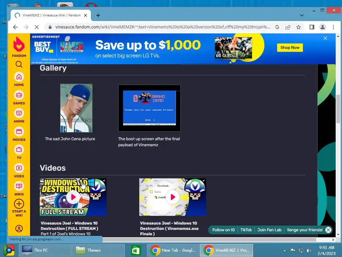
Task: Click the challenge your friends link
Action: pyautogui.click(x=305, y=230)
